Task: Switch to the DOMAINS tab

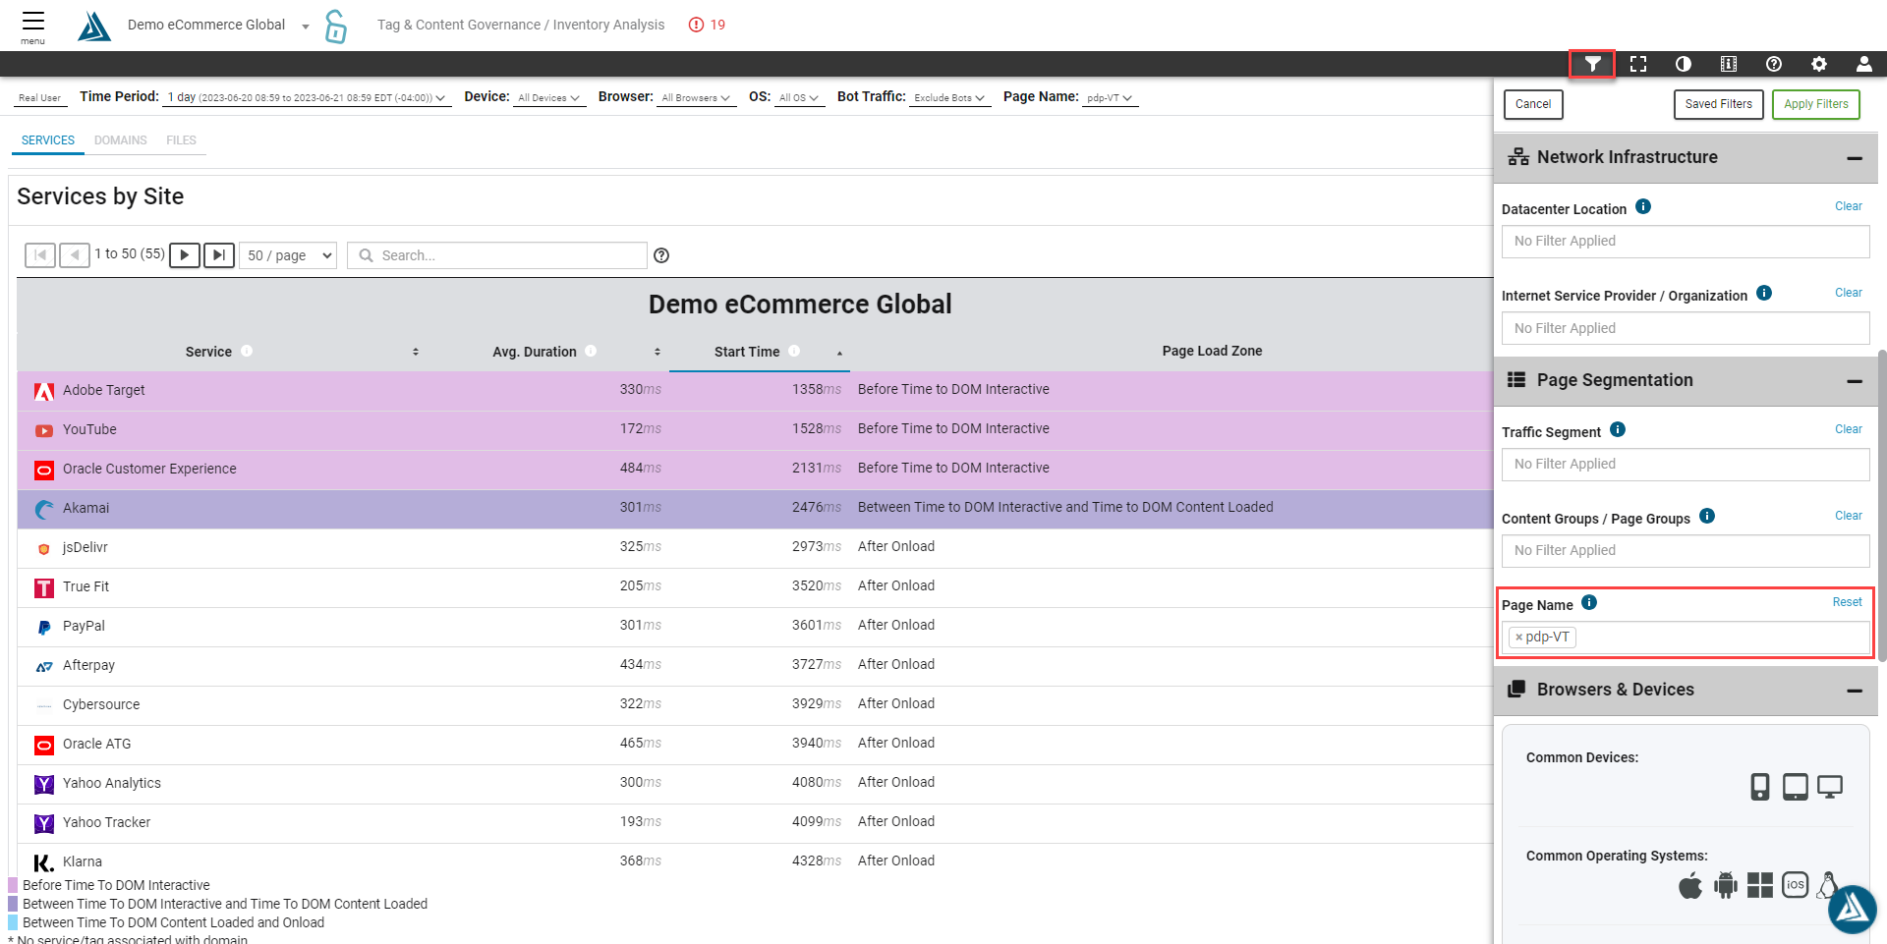Action: click(121, 140)
